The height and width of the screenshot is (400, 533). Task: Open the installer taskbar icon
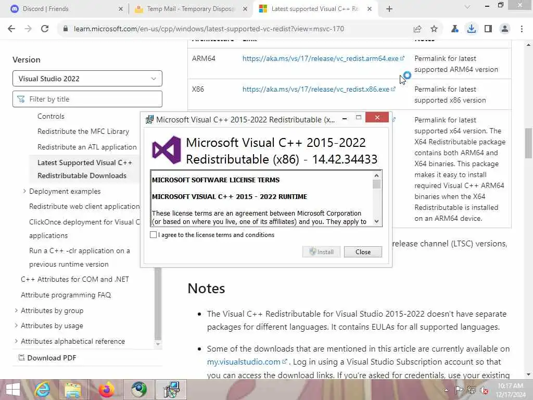(171, 390)
